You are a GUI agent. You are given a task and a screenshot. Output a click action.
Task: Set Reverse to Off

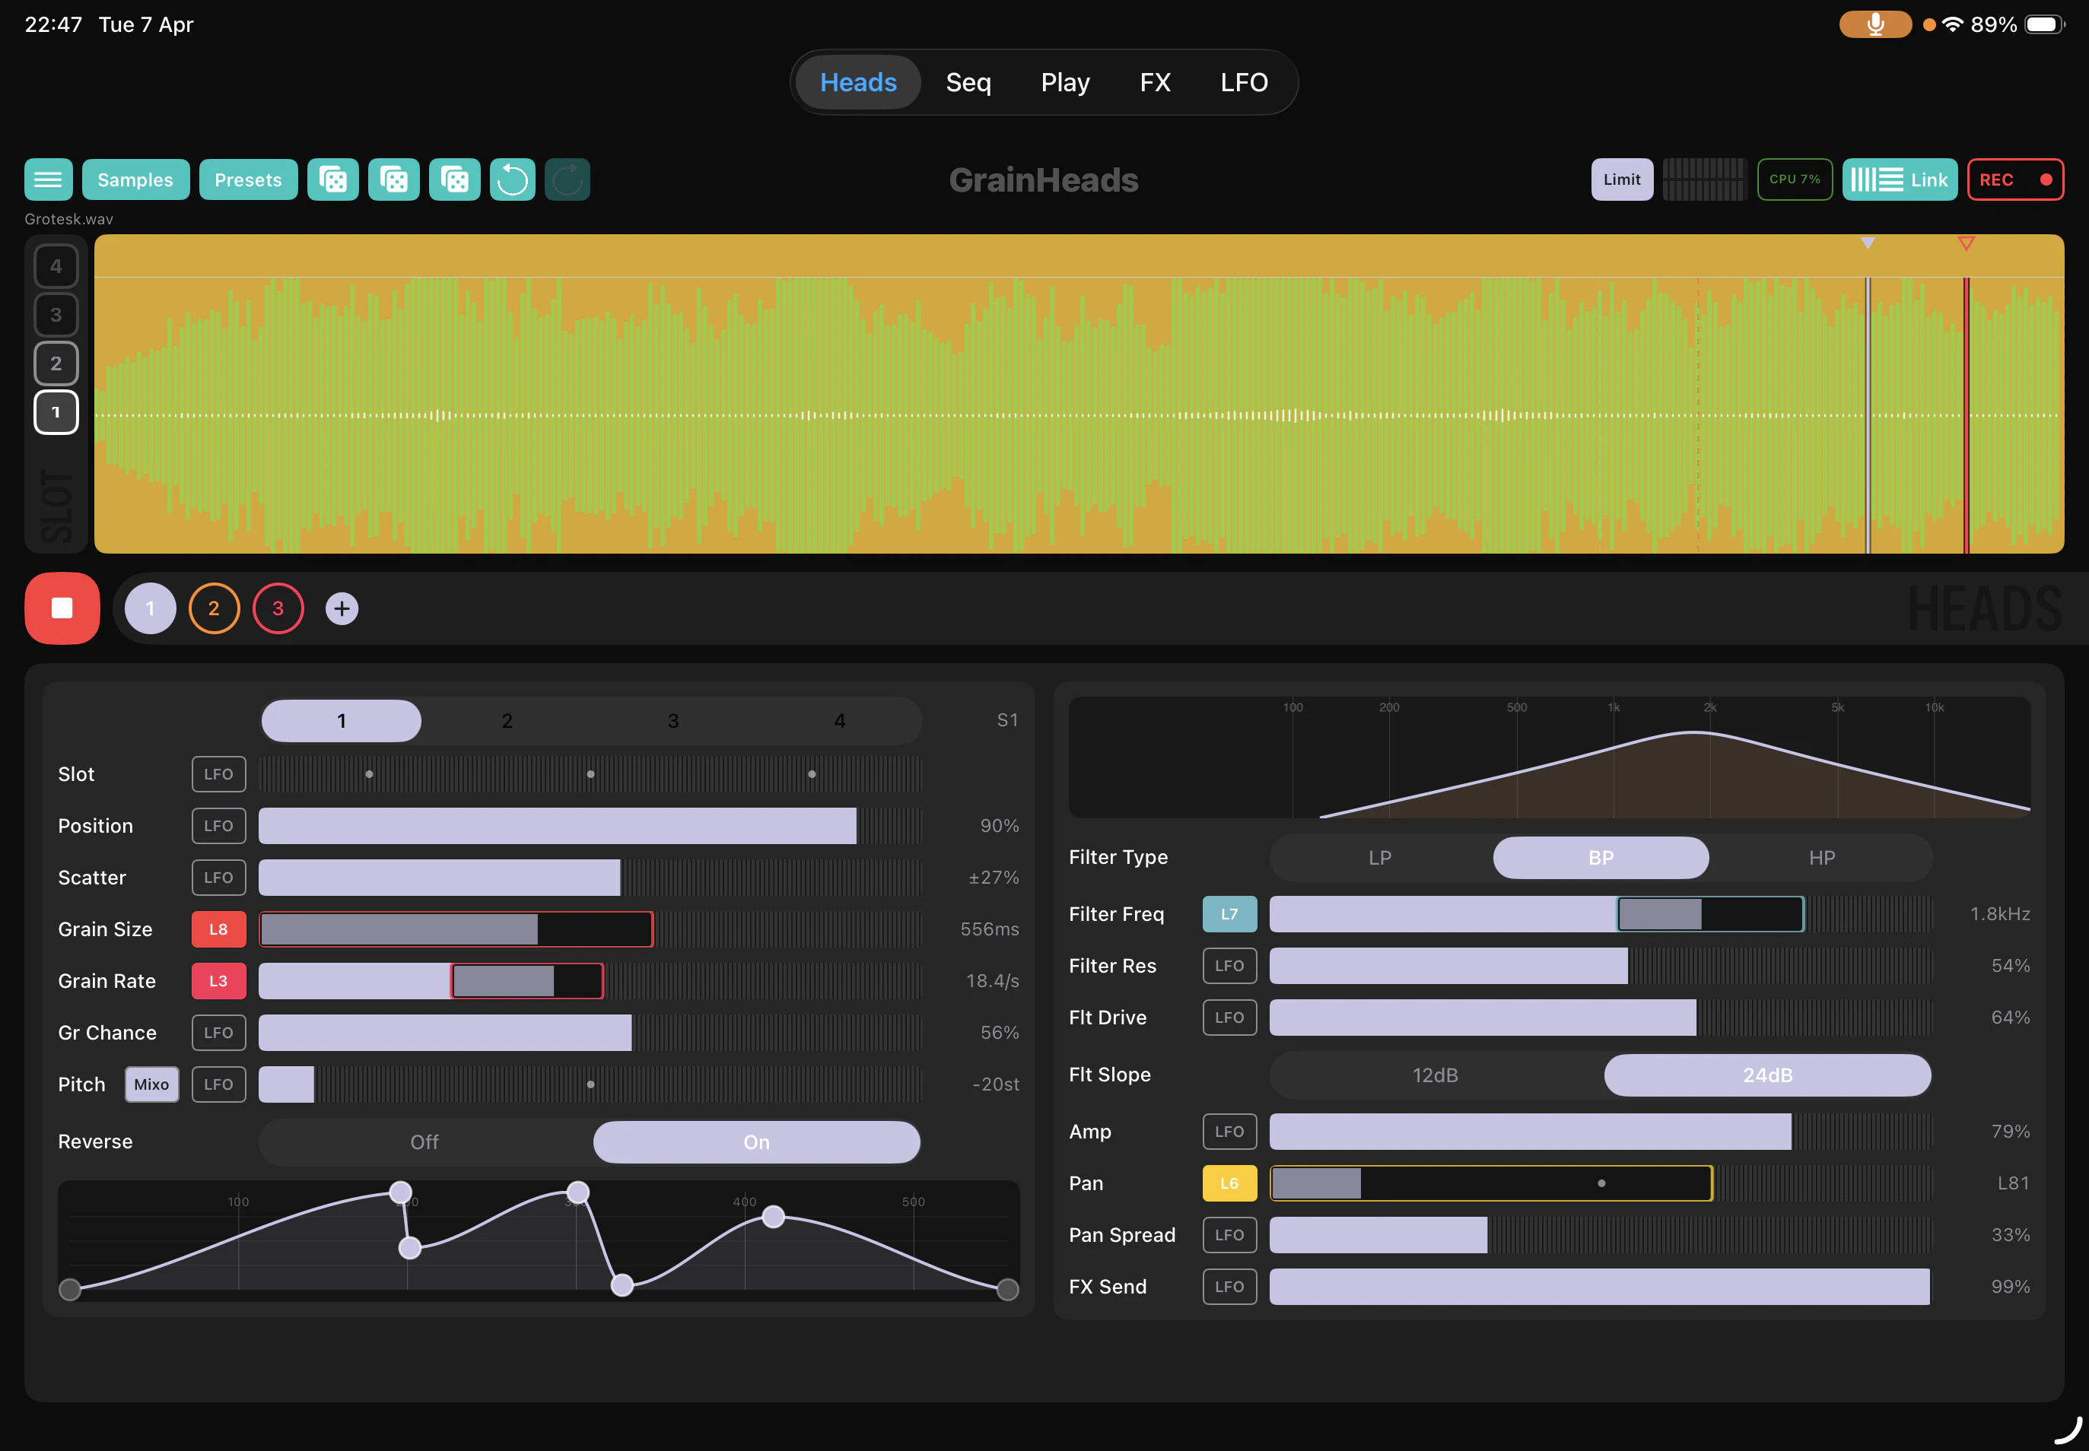(424, 1142)
